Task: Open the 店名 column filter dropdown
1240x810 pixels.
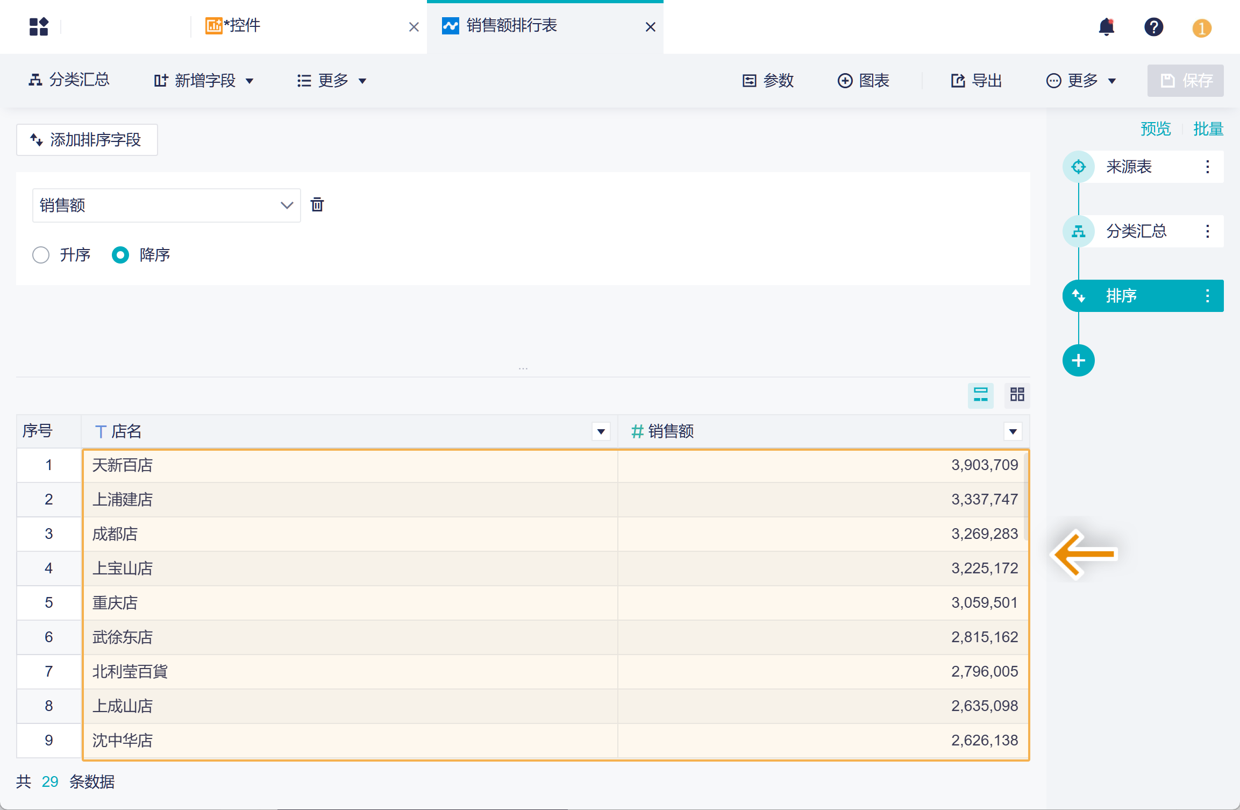Action: coord(601,431)
